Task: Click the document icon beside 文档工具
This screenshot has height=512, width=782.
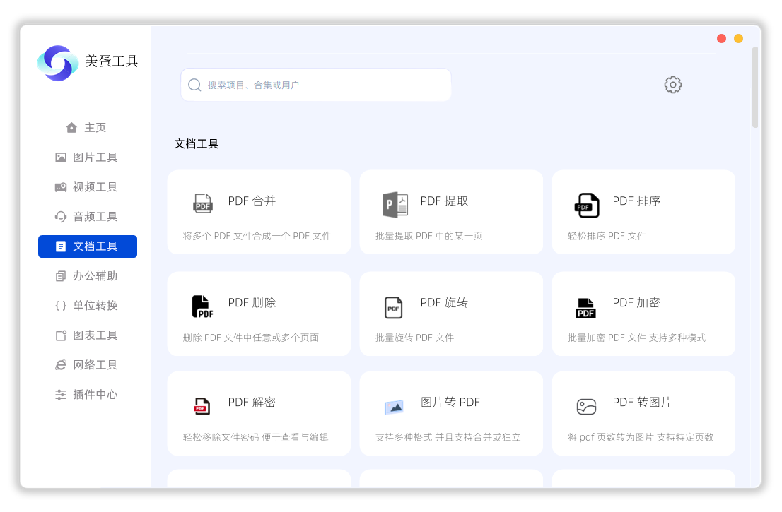Action: pyautogui.click(x=61, y=246)
